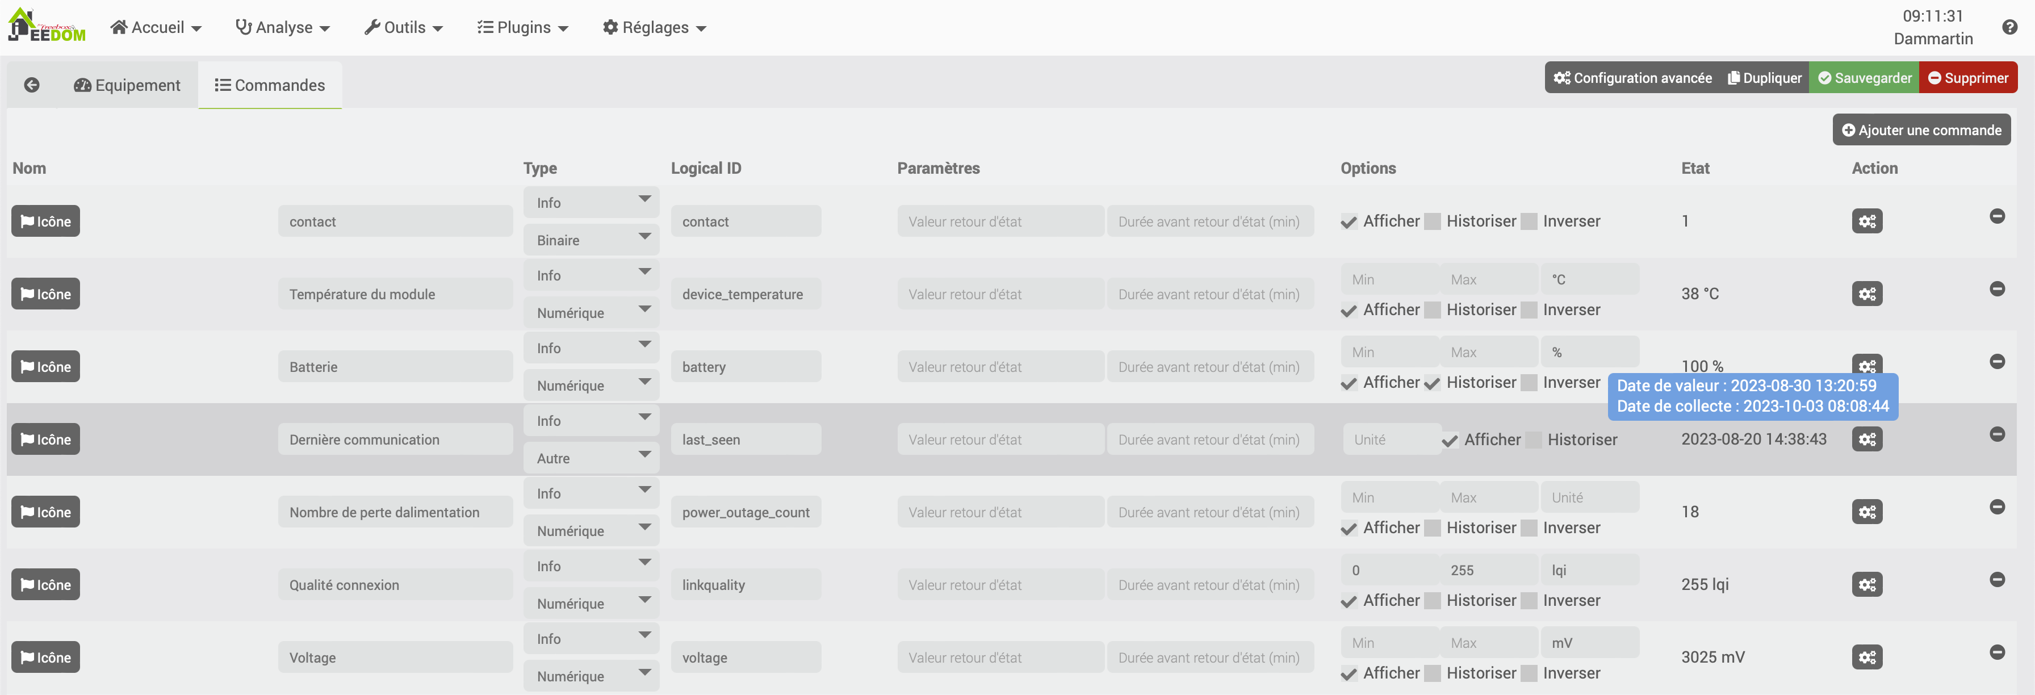Open advanced settings gear for contact command
The width and height of the screenshot is (2035, 695).
[1866, 221]
